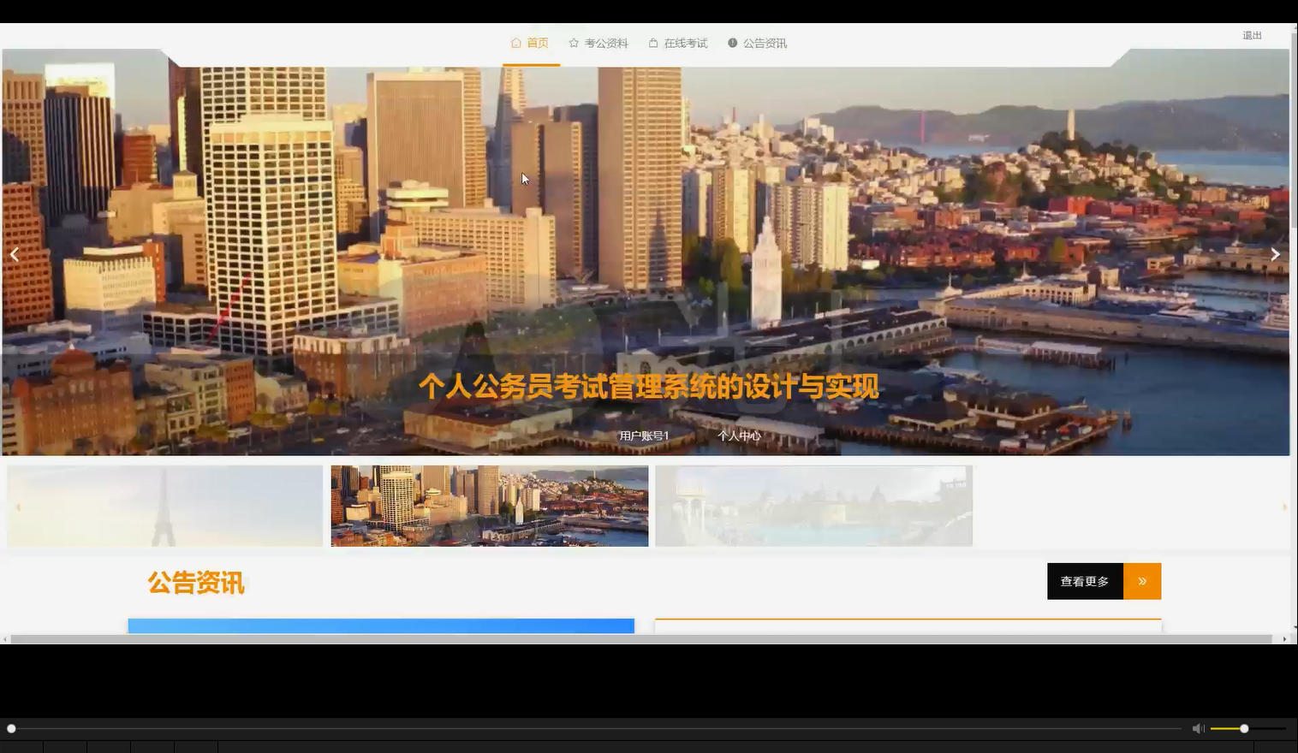Go to the 公告资讯 page
The height and width of the screenshot is (753, 1298).
[765, 43]
